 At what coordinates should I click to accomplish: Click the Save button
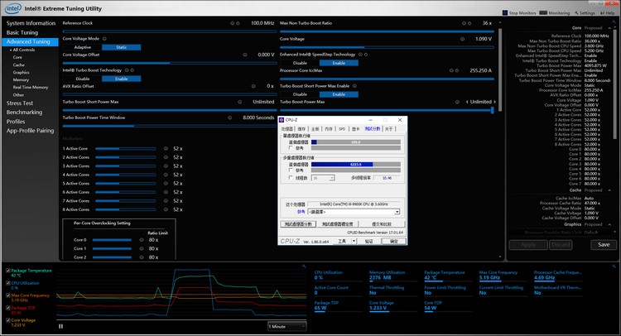(x=604, y=245)
